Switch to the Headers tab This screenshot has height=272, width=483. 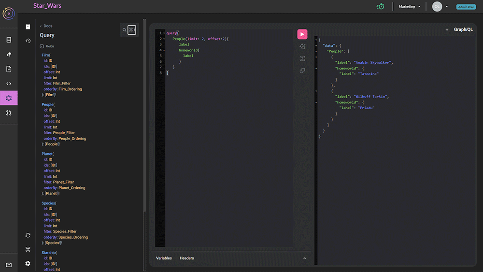(186, 258)
